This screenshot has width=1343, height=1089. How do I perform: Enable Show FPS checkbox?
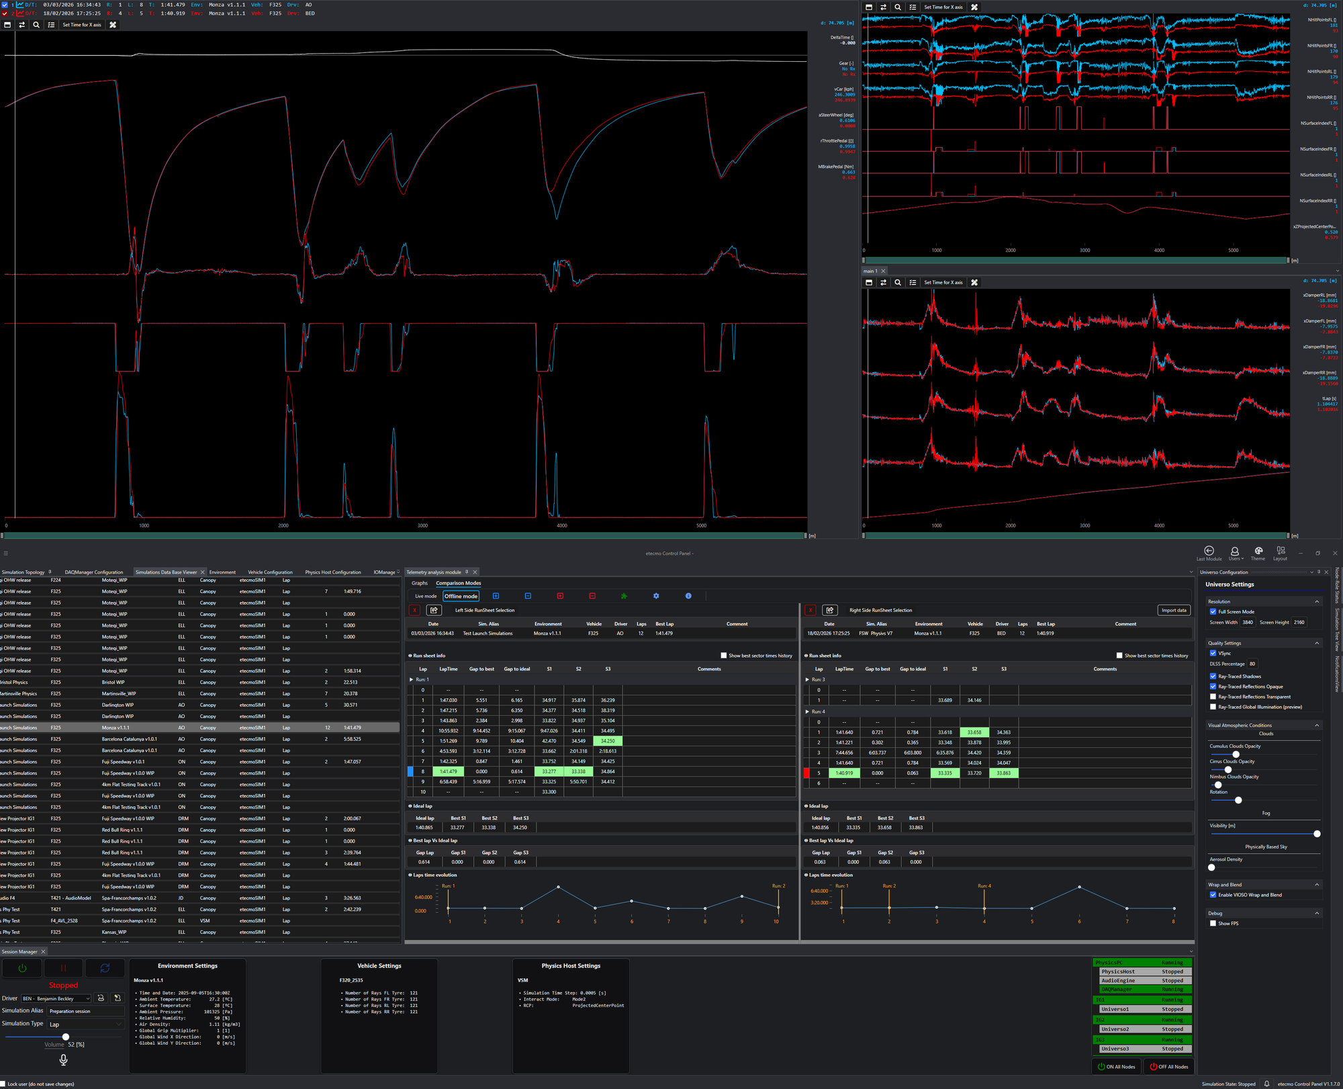point(1213,923)
